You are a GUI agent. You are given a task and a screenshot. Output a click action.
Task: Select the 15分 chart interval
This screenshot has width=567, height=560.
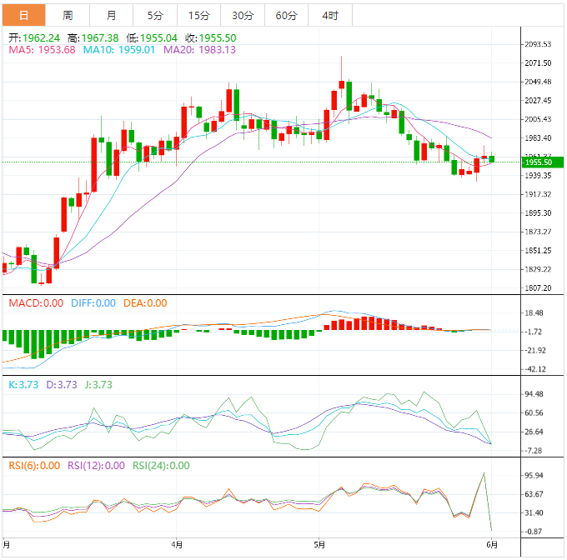click(x=198, y=15)
